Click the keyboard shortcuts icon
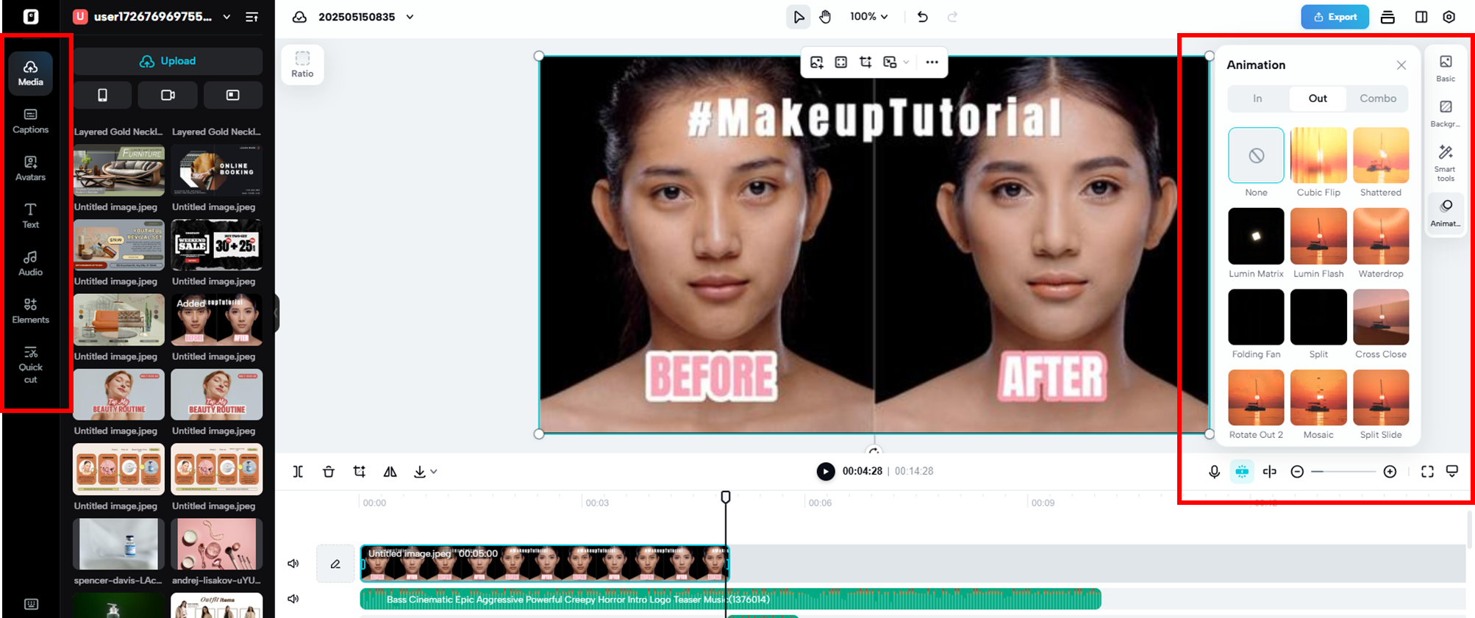The height and width of the screenshot is (618, 1475). tap(31, 604)
